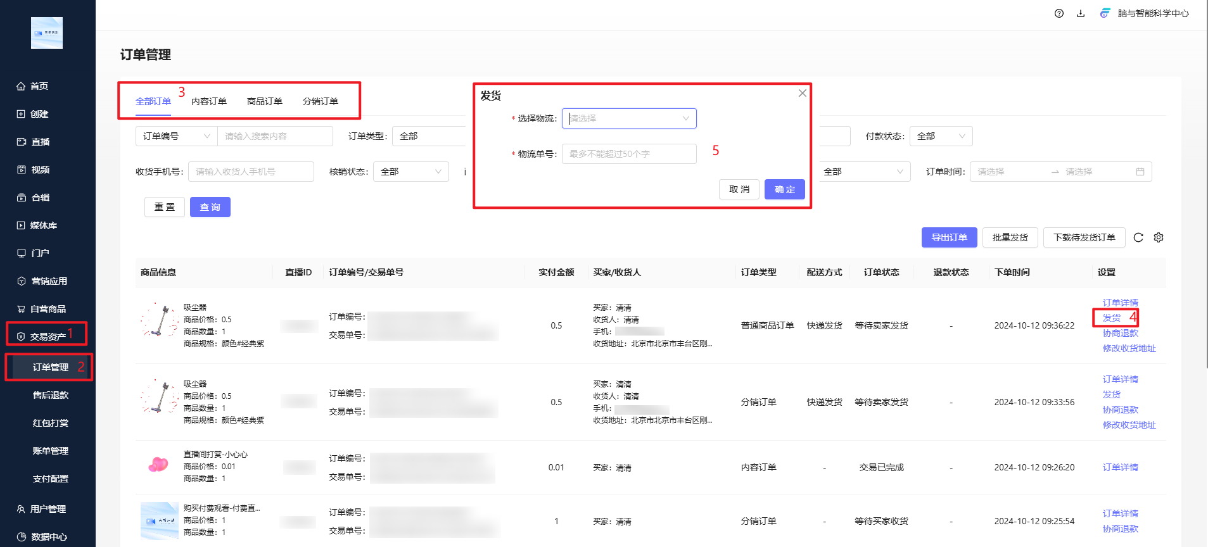This screenshot has width=1208, height=547.
Task: Switch to the 内容订单 tab
Action: click(208, 101)
